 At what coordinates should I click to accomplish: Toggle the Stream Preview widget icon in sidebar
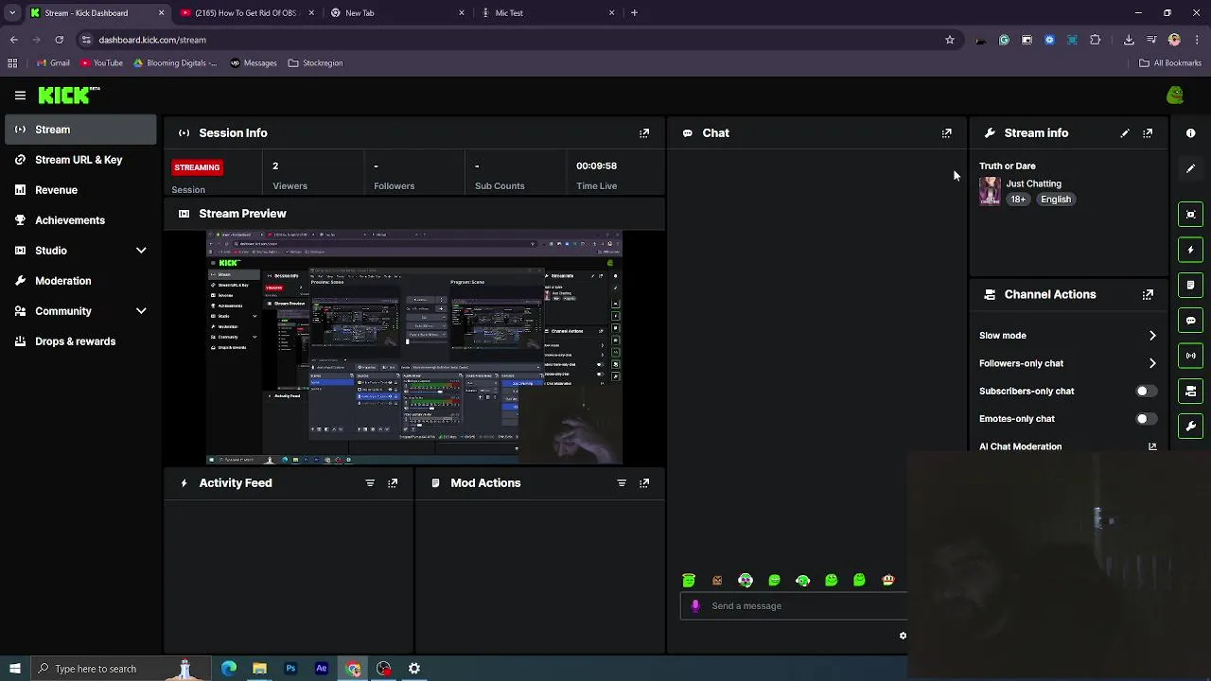click(x=1191, y=214)
